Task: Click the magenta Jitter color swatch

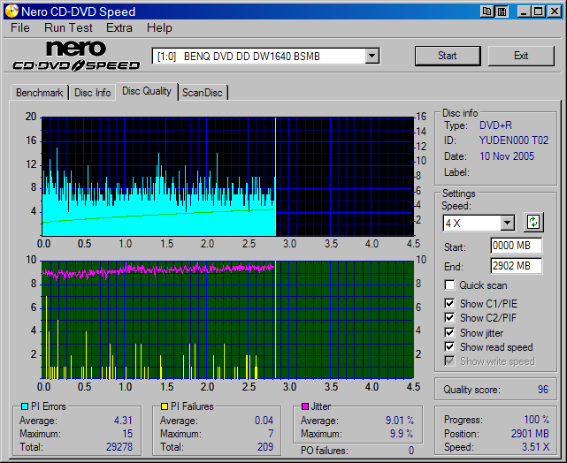Action: point(305,406)
